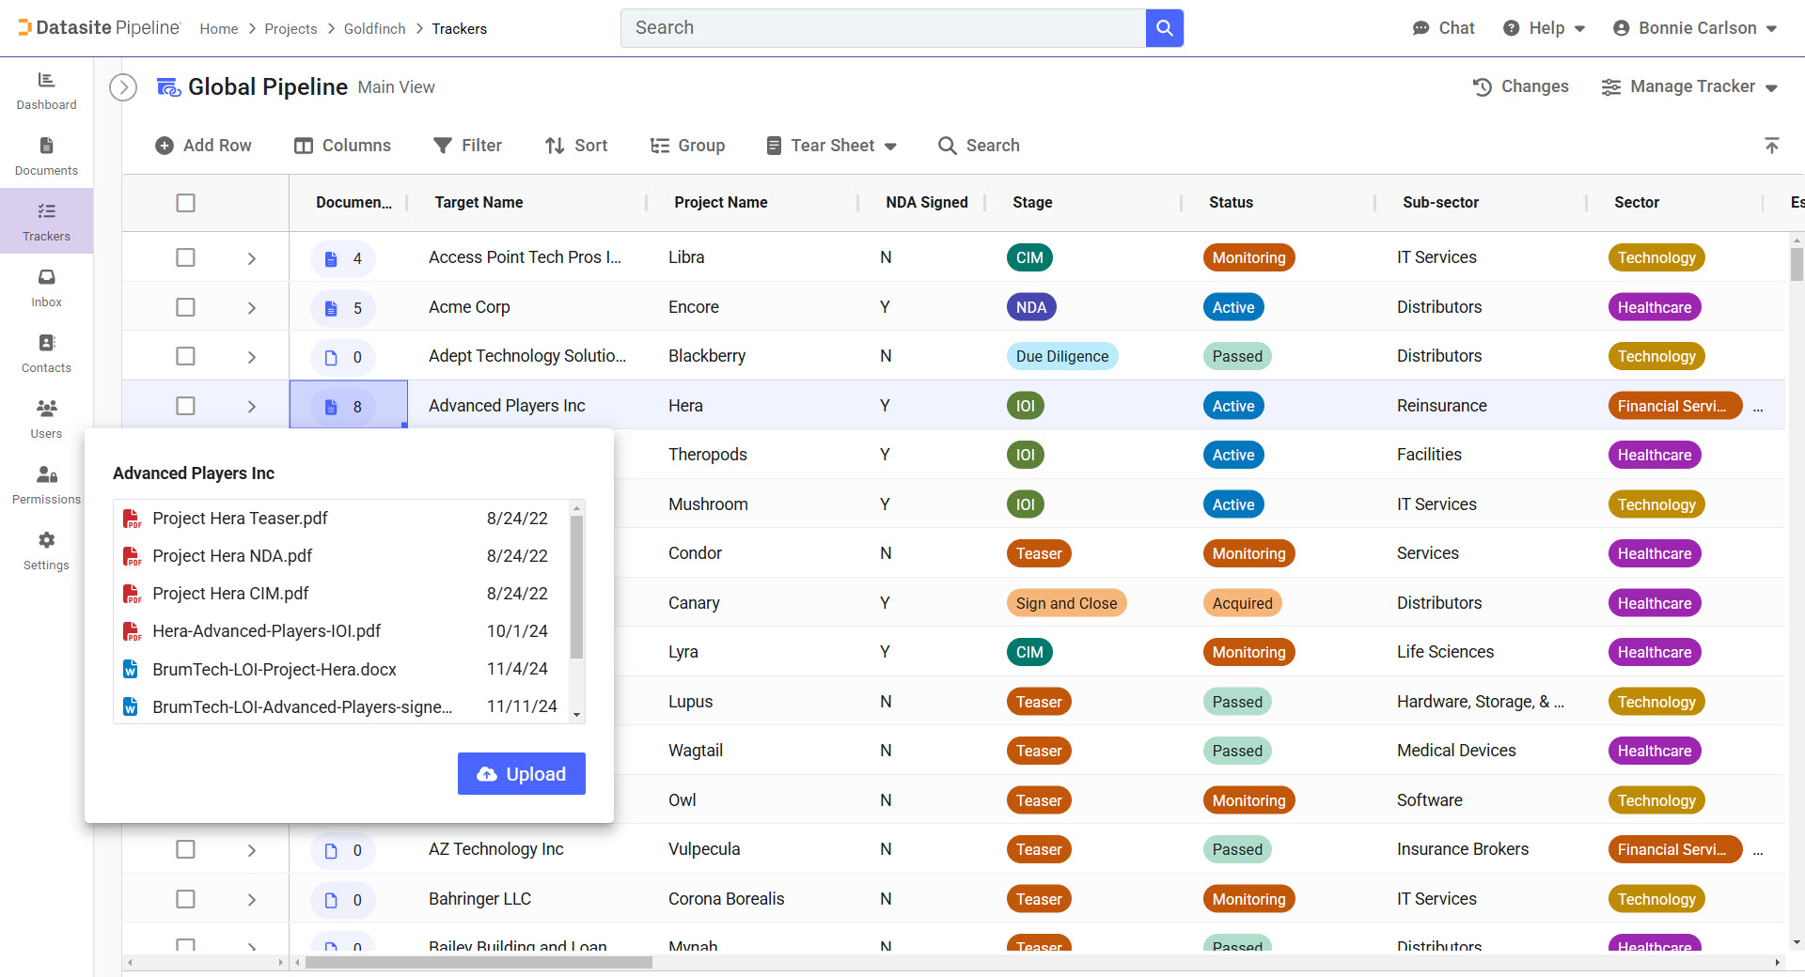Image resolution: width=1805 pixels, height=977 pixels.
Task: Open the Changes history icon
Action: coord(1483,87)
